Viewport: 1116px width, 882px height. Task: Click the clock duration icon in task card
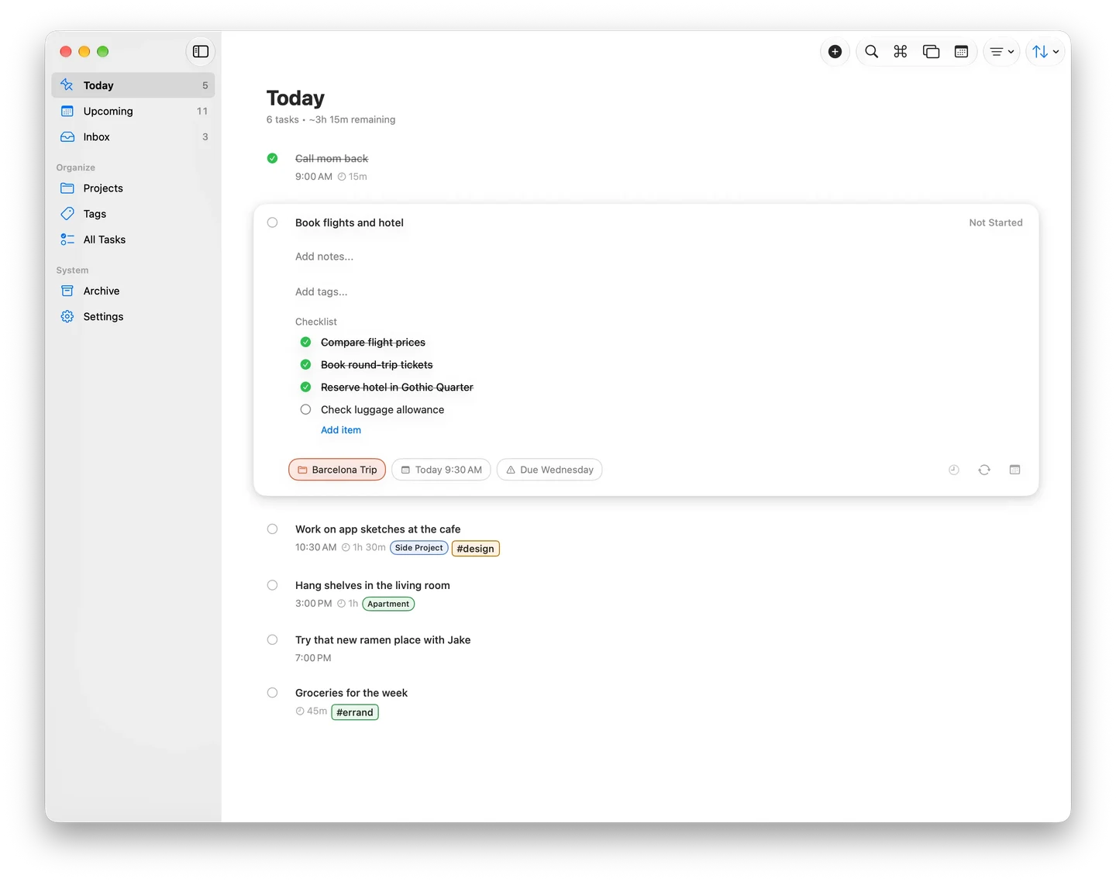pos(954,470)
